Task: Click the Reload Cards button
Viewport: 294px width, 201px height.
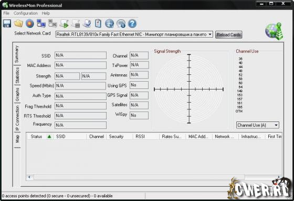Action: point(229,35)
